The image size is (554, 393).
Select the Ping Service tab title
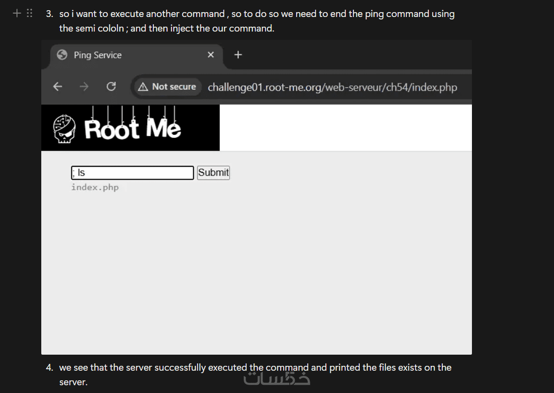click(x=98, y=55)
